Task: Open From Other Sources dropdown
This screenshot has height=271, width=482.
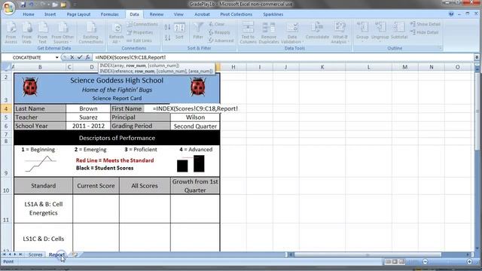Action: tap(63, 32)
